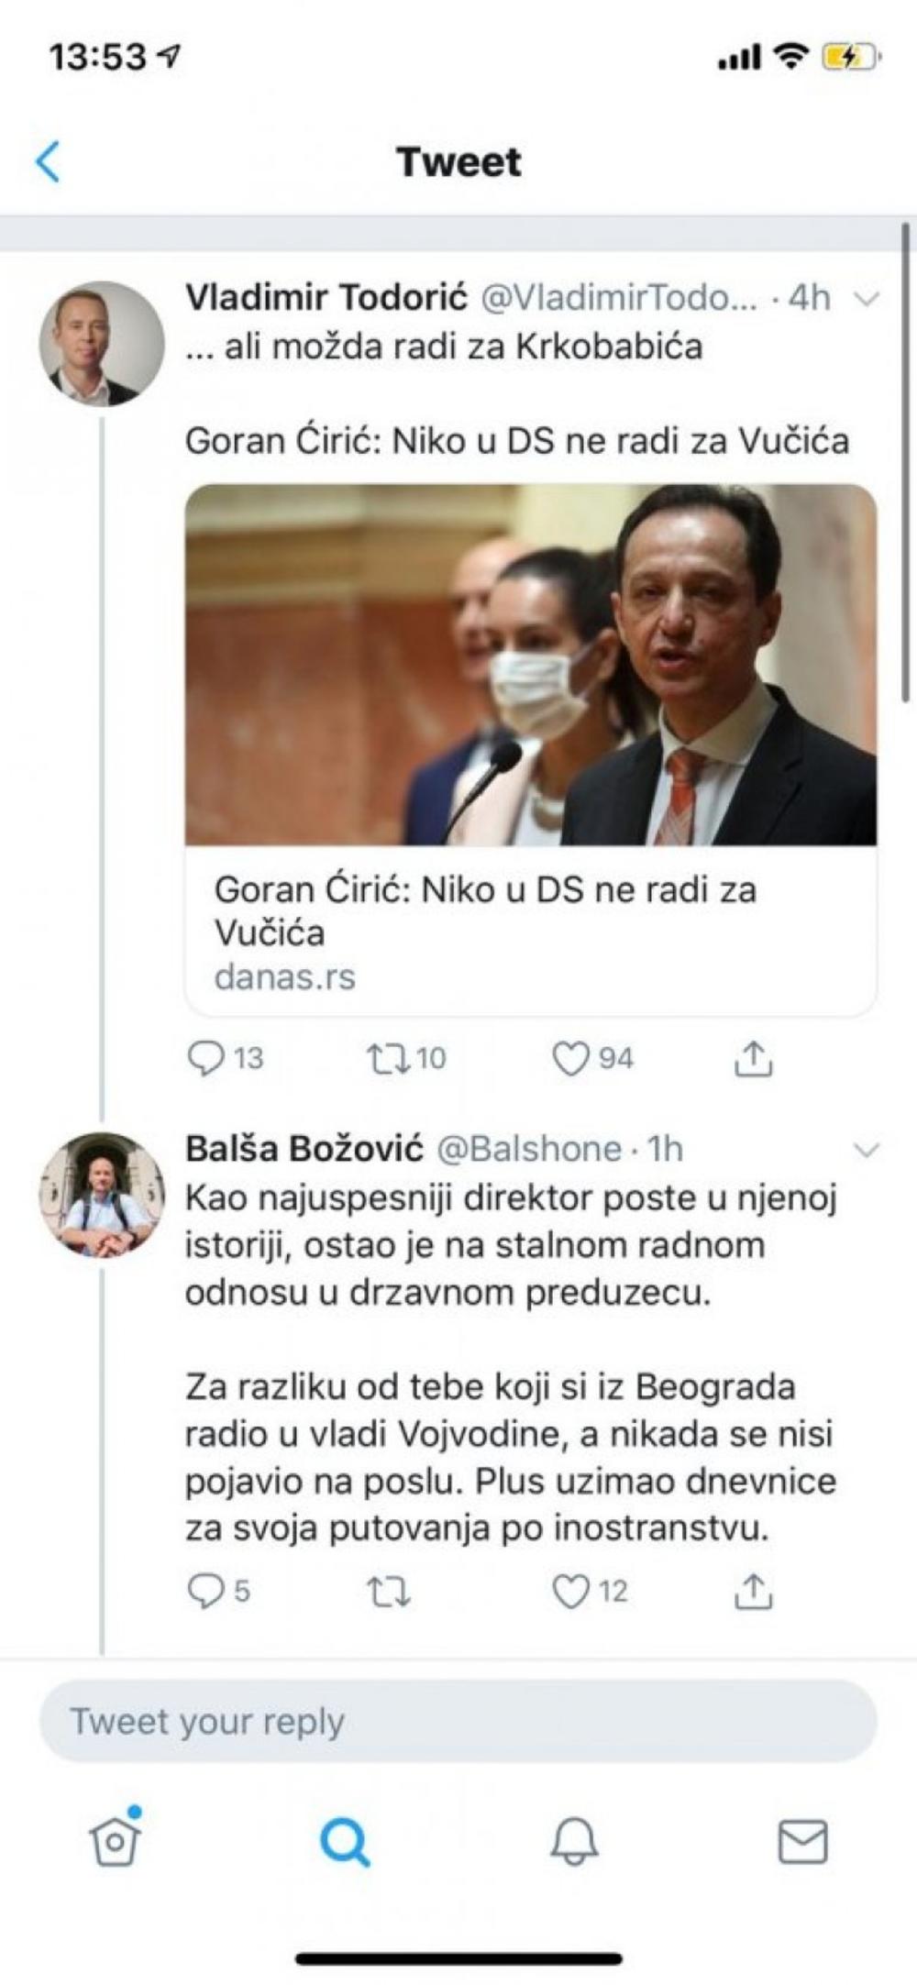Open Balša Božović's profile picture
Image resolution: width=917 pixels, height=1985 pixels.
click(101, 1194)
